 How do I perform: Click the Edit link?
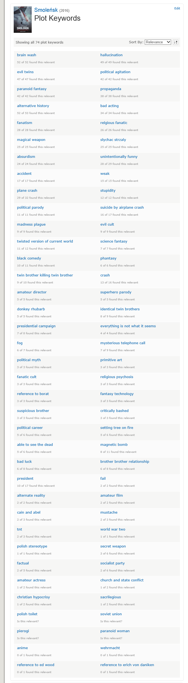coord(177,8)
